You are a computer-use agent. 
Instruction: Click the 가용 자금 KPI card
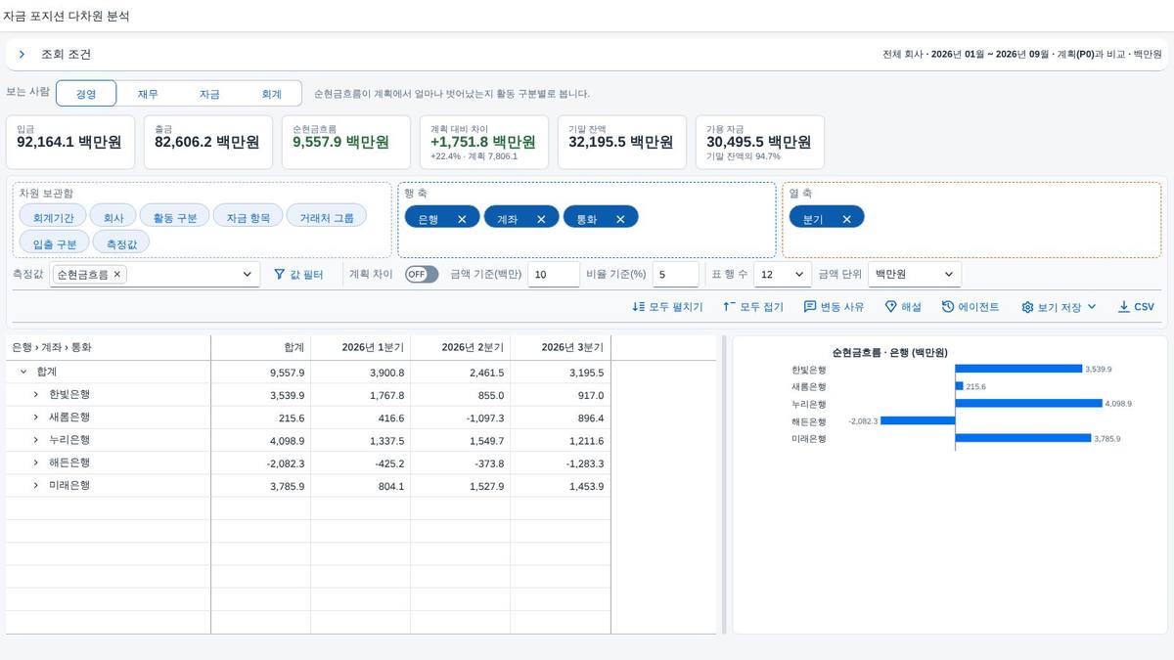[x=760, y=142]
